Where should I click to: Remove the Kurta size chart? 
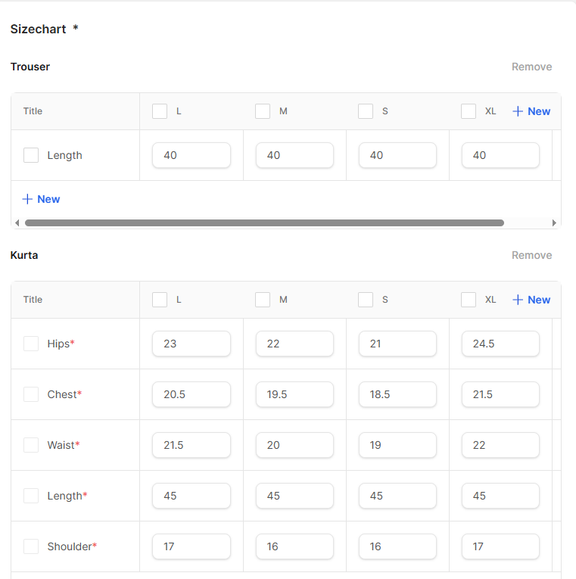(531, 255)
